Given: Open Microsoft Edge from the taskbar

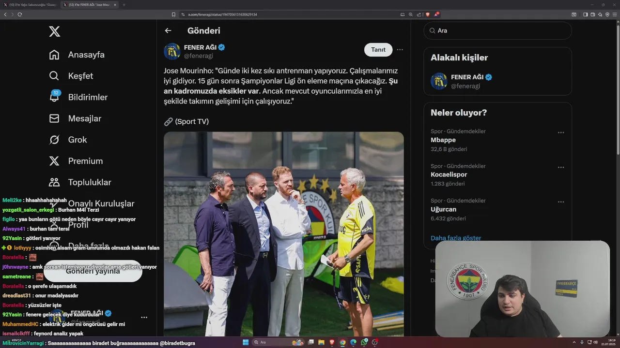Looking at the screenshot, I should pos(354,342).
